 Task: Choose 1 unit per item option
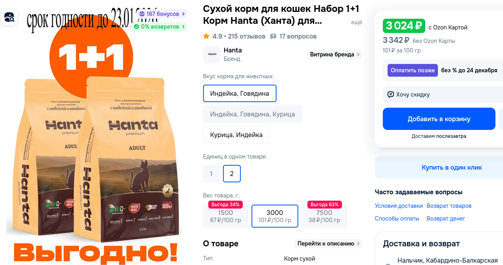(x=211, y=174)
